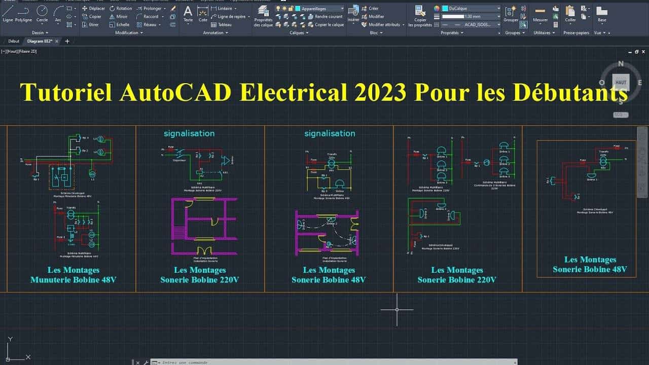
Task: Expand the Modification panel
Action: [x=129, y=32]
